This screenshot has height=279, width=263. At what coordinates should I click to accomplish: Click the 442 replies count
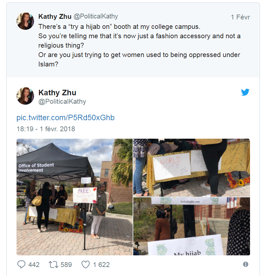(34, 265)
